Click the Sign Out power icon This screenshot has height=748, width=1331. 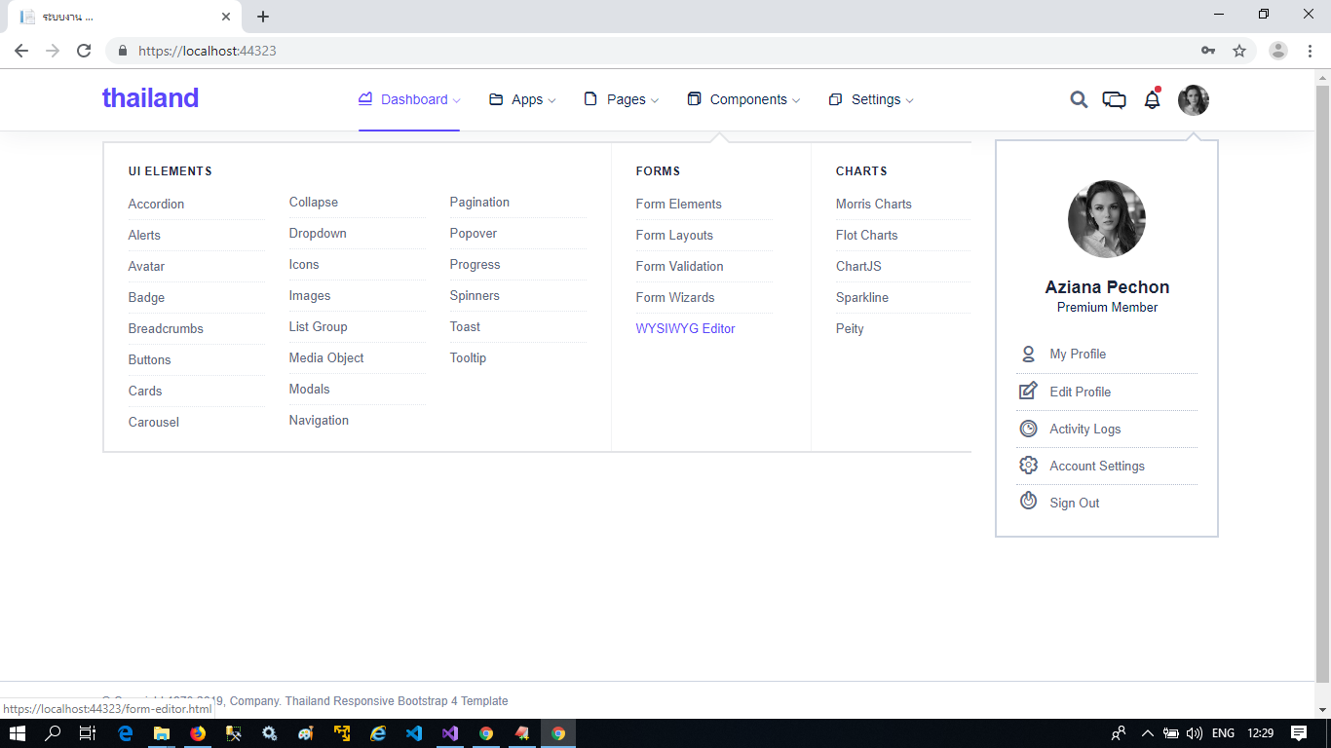coord(1028,502)
